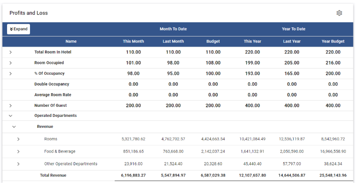Click the Year To Date header group
356x185 pixels.
294,29
